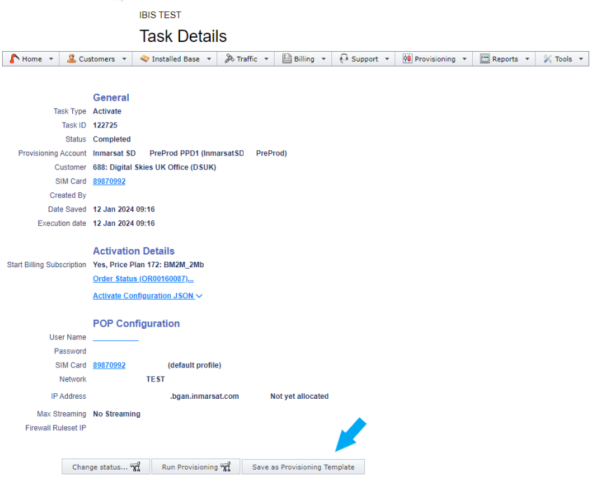Expand Activate Configuration JSON section
This screenshot has width=613, height=494.
[147, 296]
